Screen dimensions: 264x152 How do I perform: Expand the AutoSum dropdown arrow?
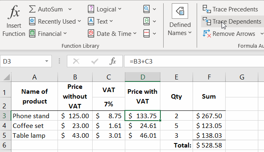coord(70,9)
